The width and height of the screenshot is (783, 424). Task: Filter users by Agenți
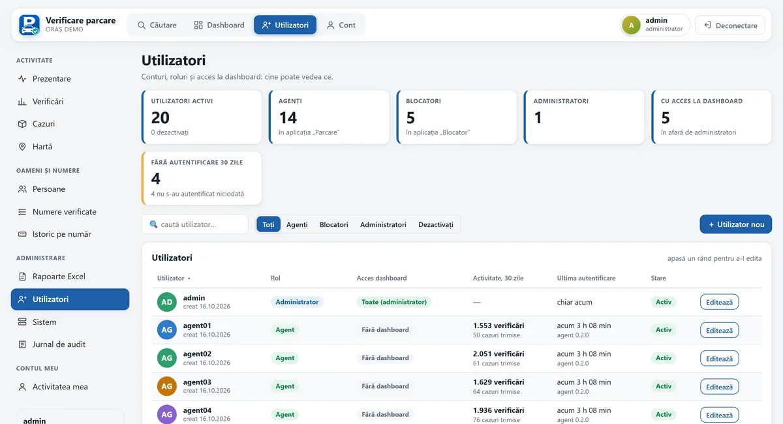tap(297, 224)
